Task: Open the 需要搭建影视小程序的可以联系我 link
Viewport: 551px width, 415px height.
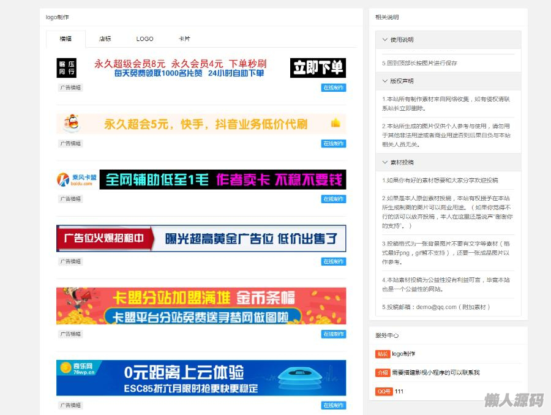Action: (x=435, y=373)
